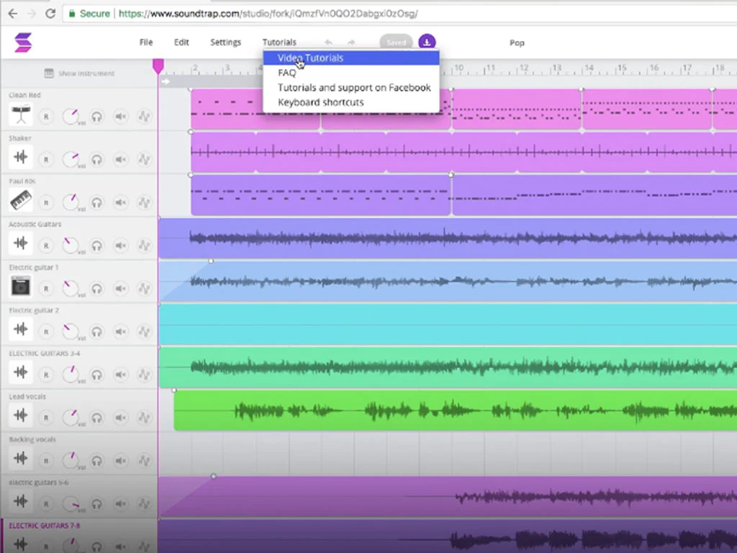
Task: Open the File menu
Action: coord(146,42)
